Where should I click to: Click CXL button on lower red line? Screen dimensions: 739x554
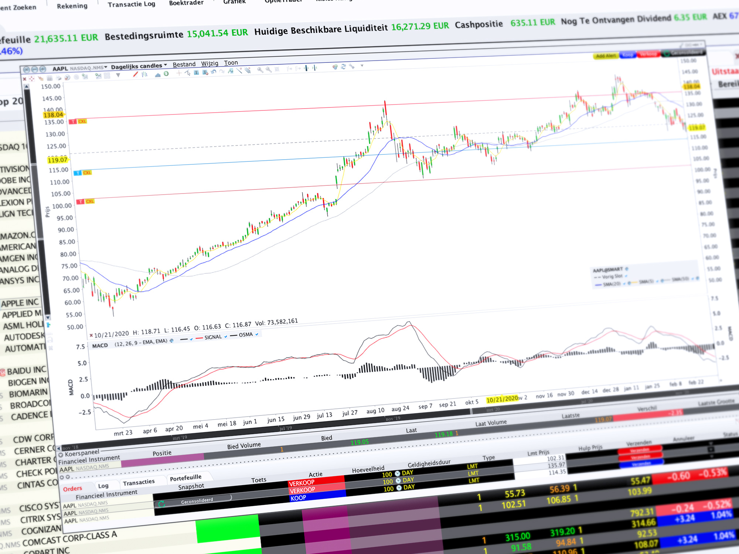[90, 201]
